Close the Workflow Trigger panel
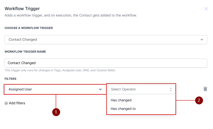Screen dimensions: 213x129 (x=206, y=9)
